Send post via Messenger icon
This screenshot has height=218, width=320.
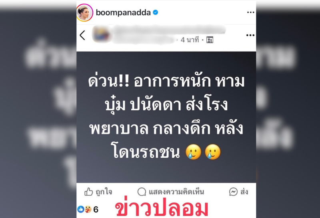233,192
